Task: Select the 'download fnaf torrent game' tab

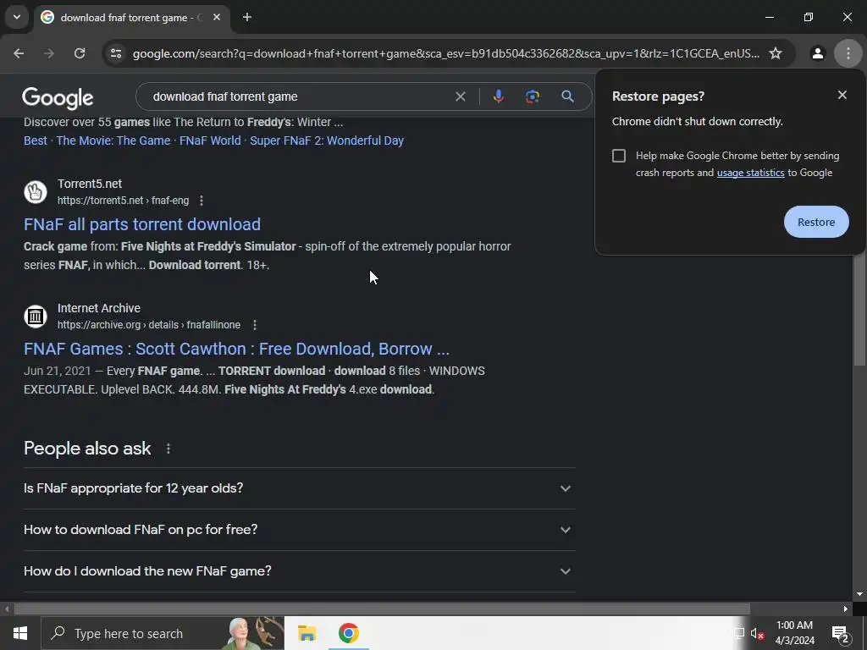Action: pyautogui.click(x=132, y=18)
